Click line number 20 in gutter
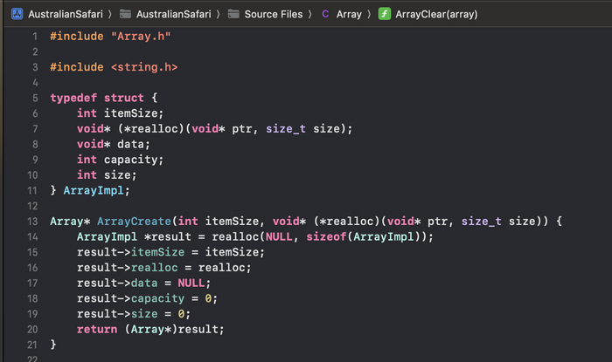 tap(32, 329)
